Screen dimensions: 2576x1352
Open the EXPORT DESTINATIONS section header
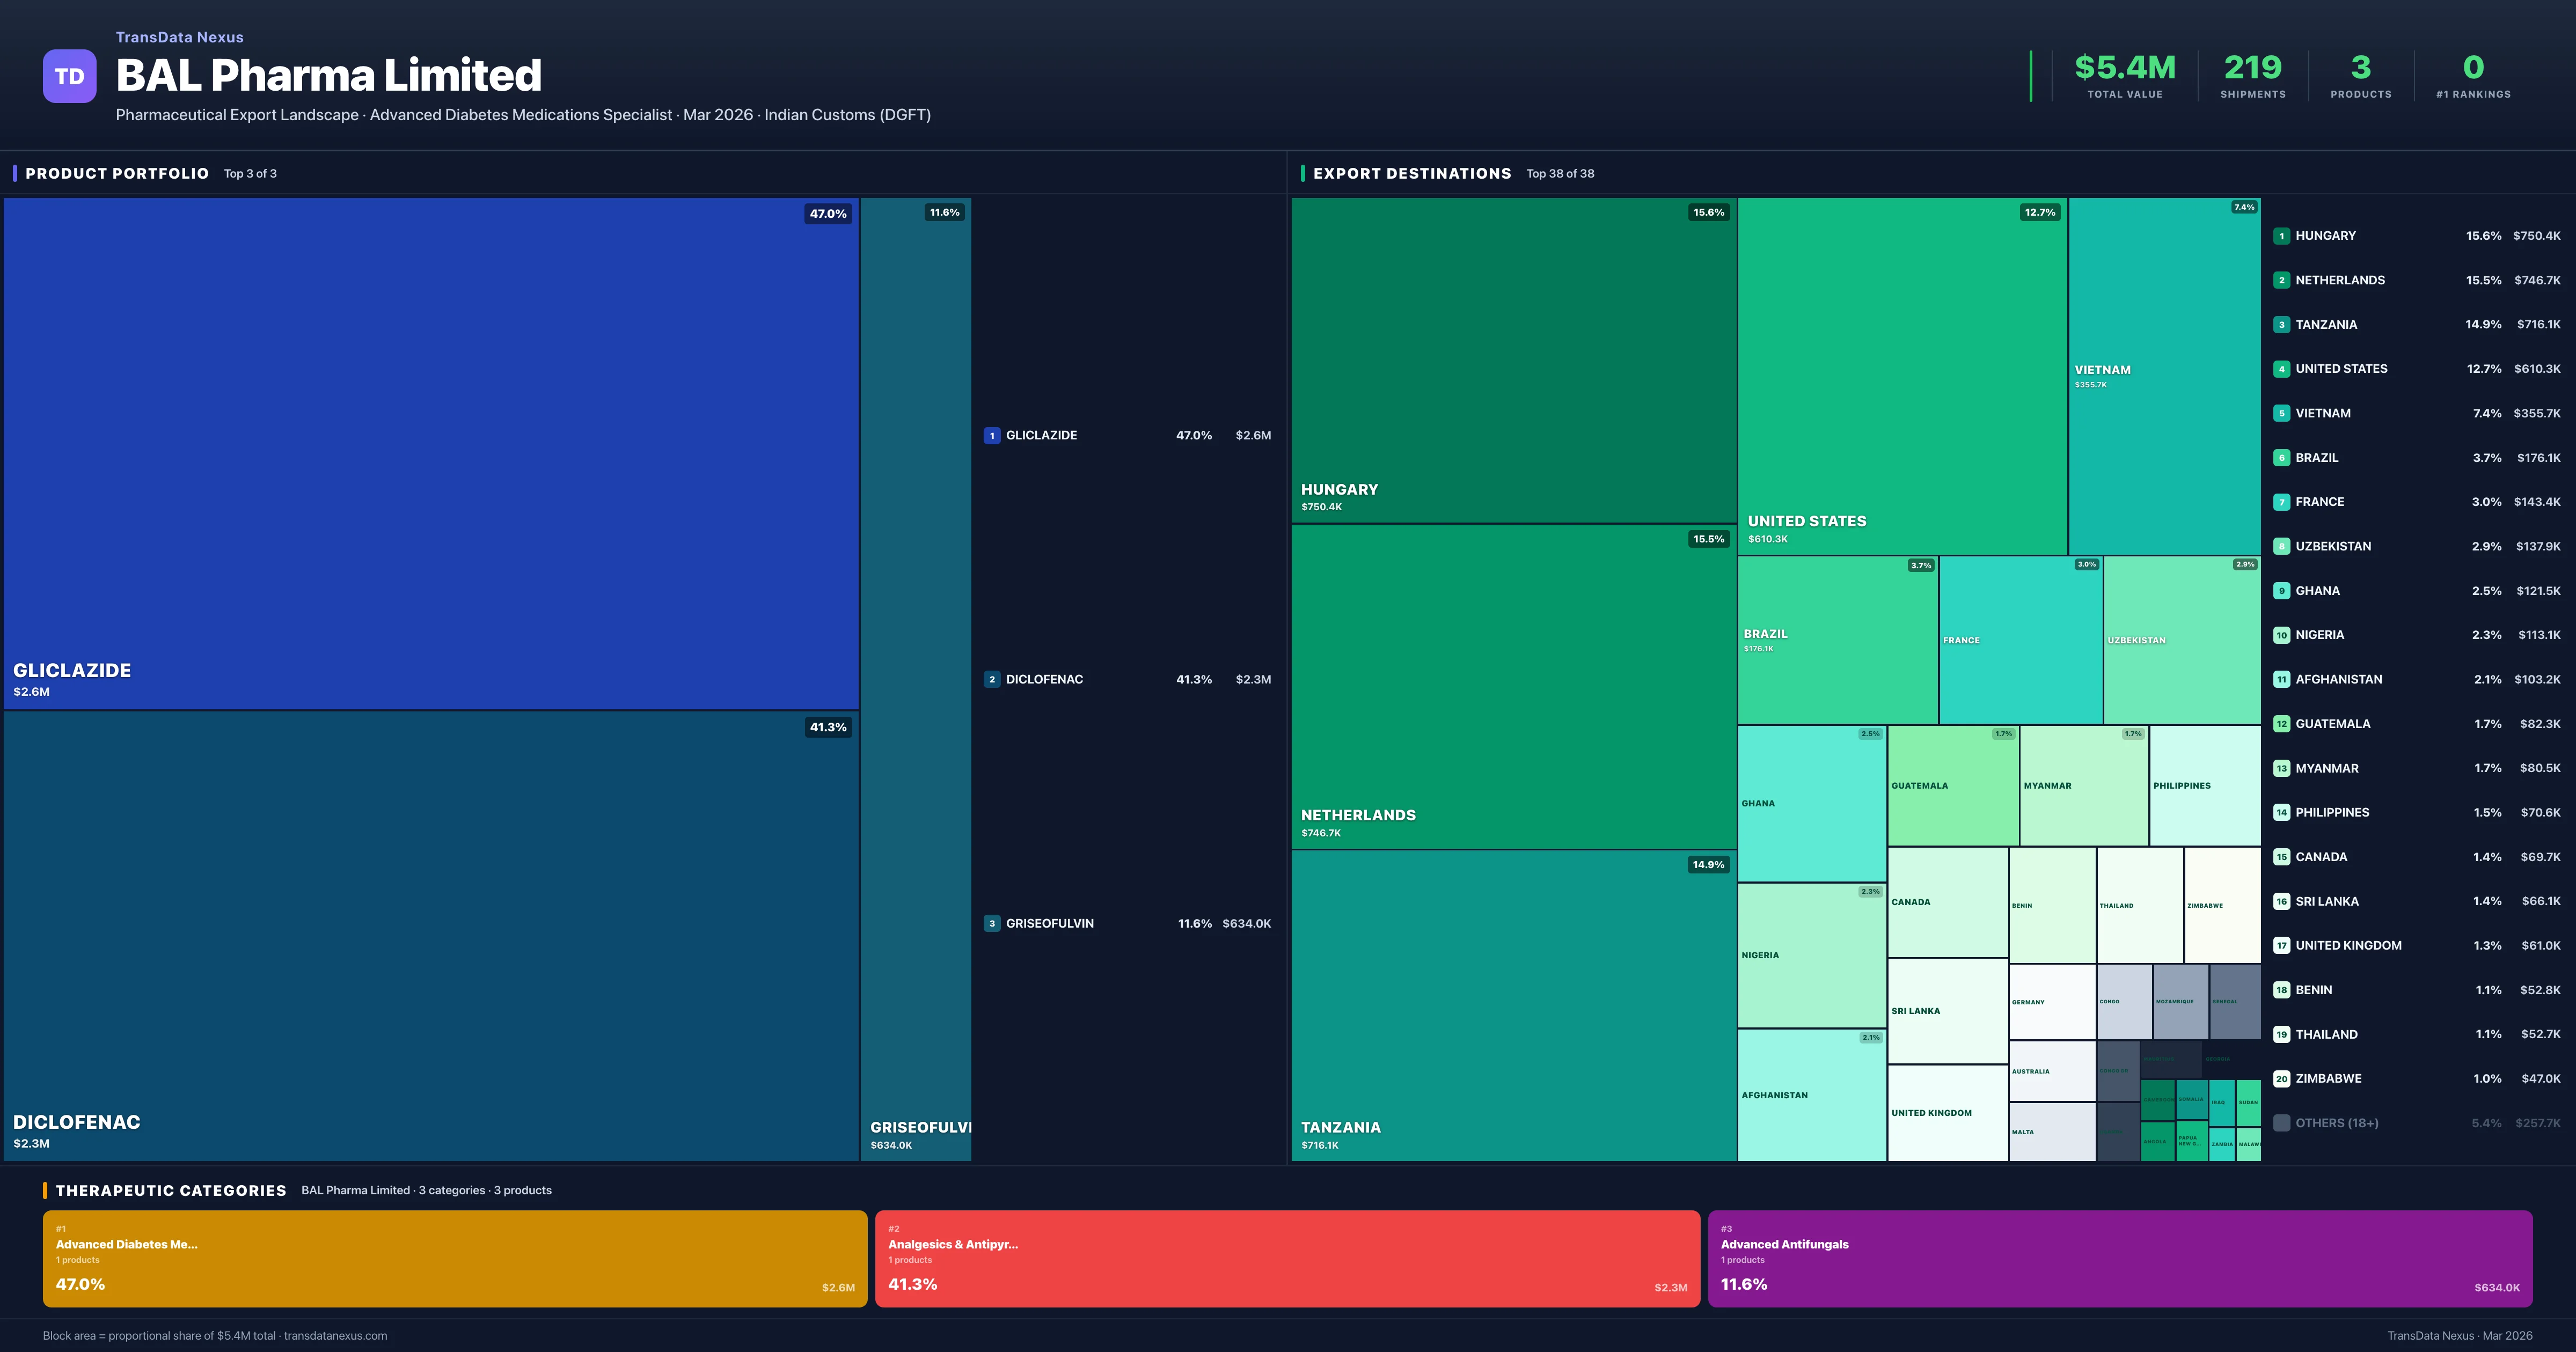point(1413,173)
